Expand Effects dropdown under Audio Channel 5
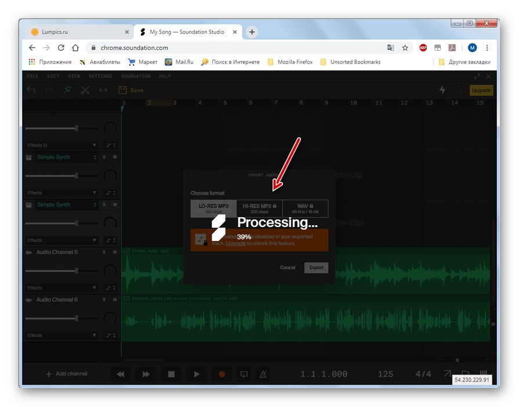 click(62, 288)
